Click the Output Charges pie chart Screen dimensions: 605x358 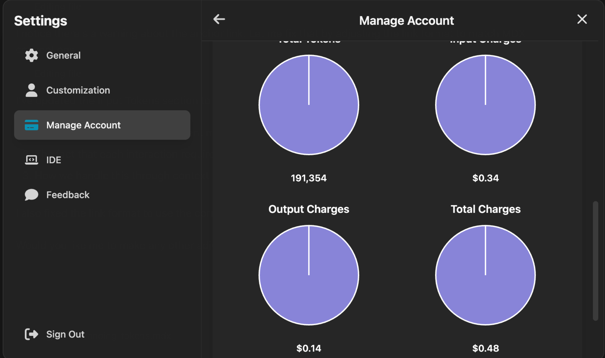tap(309, 275)
